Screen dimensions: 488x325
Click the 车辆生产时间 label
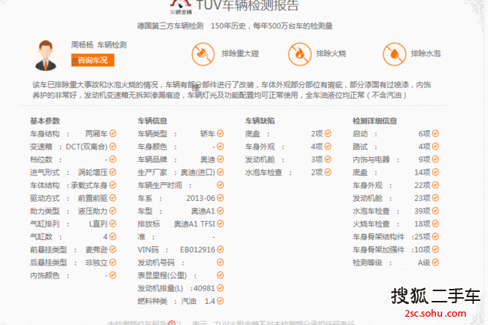coord(160,185)
